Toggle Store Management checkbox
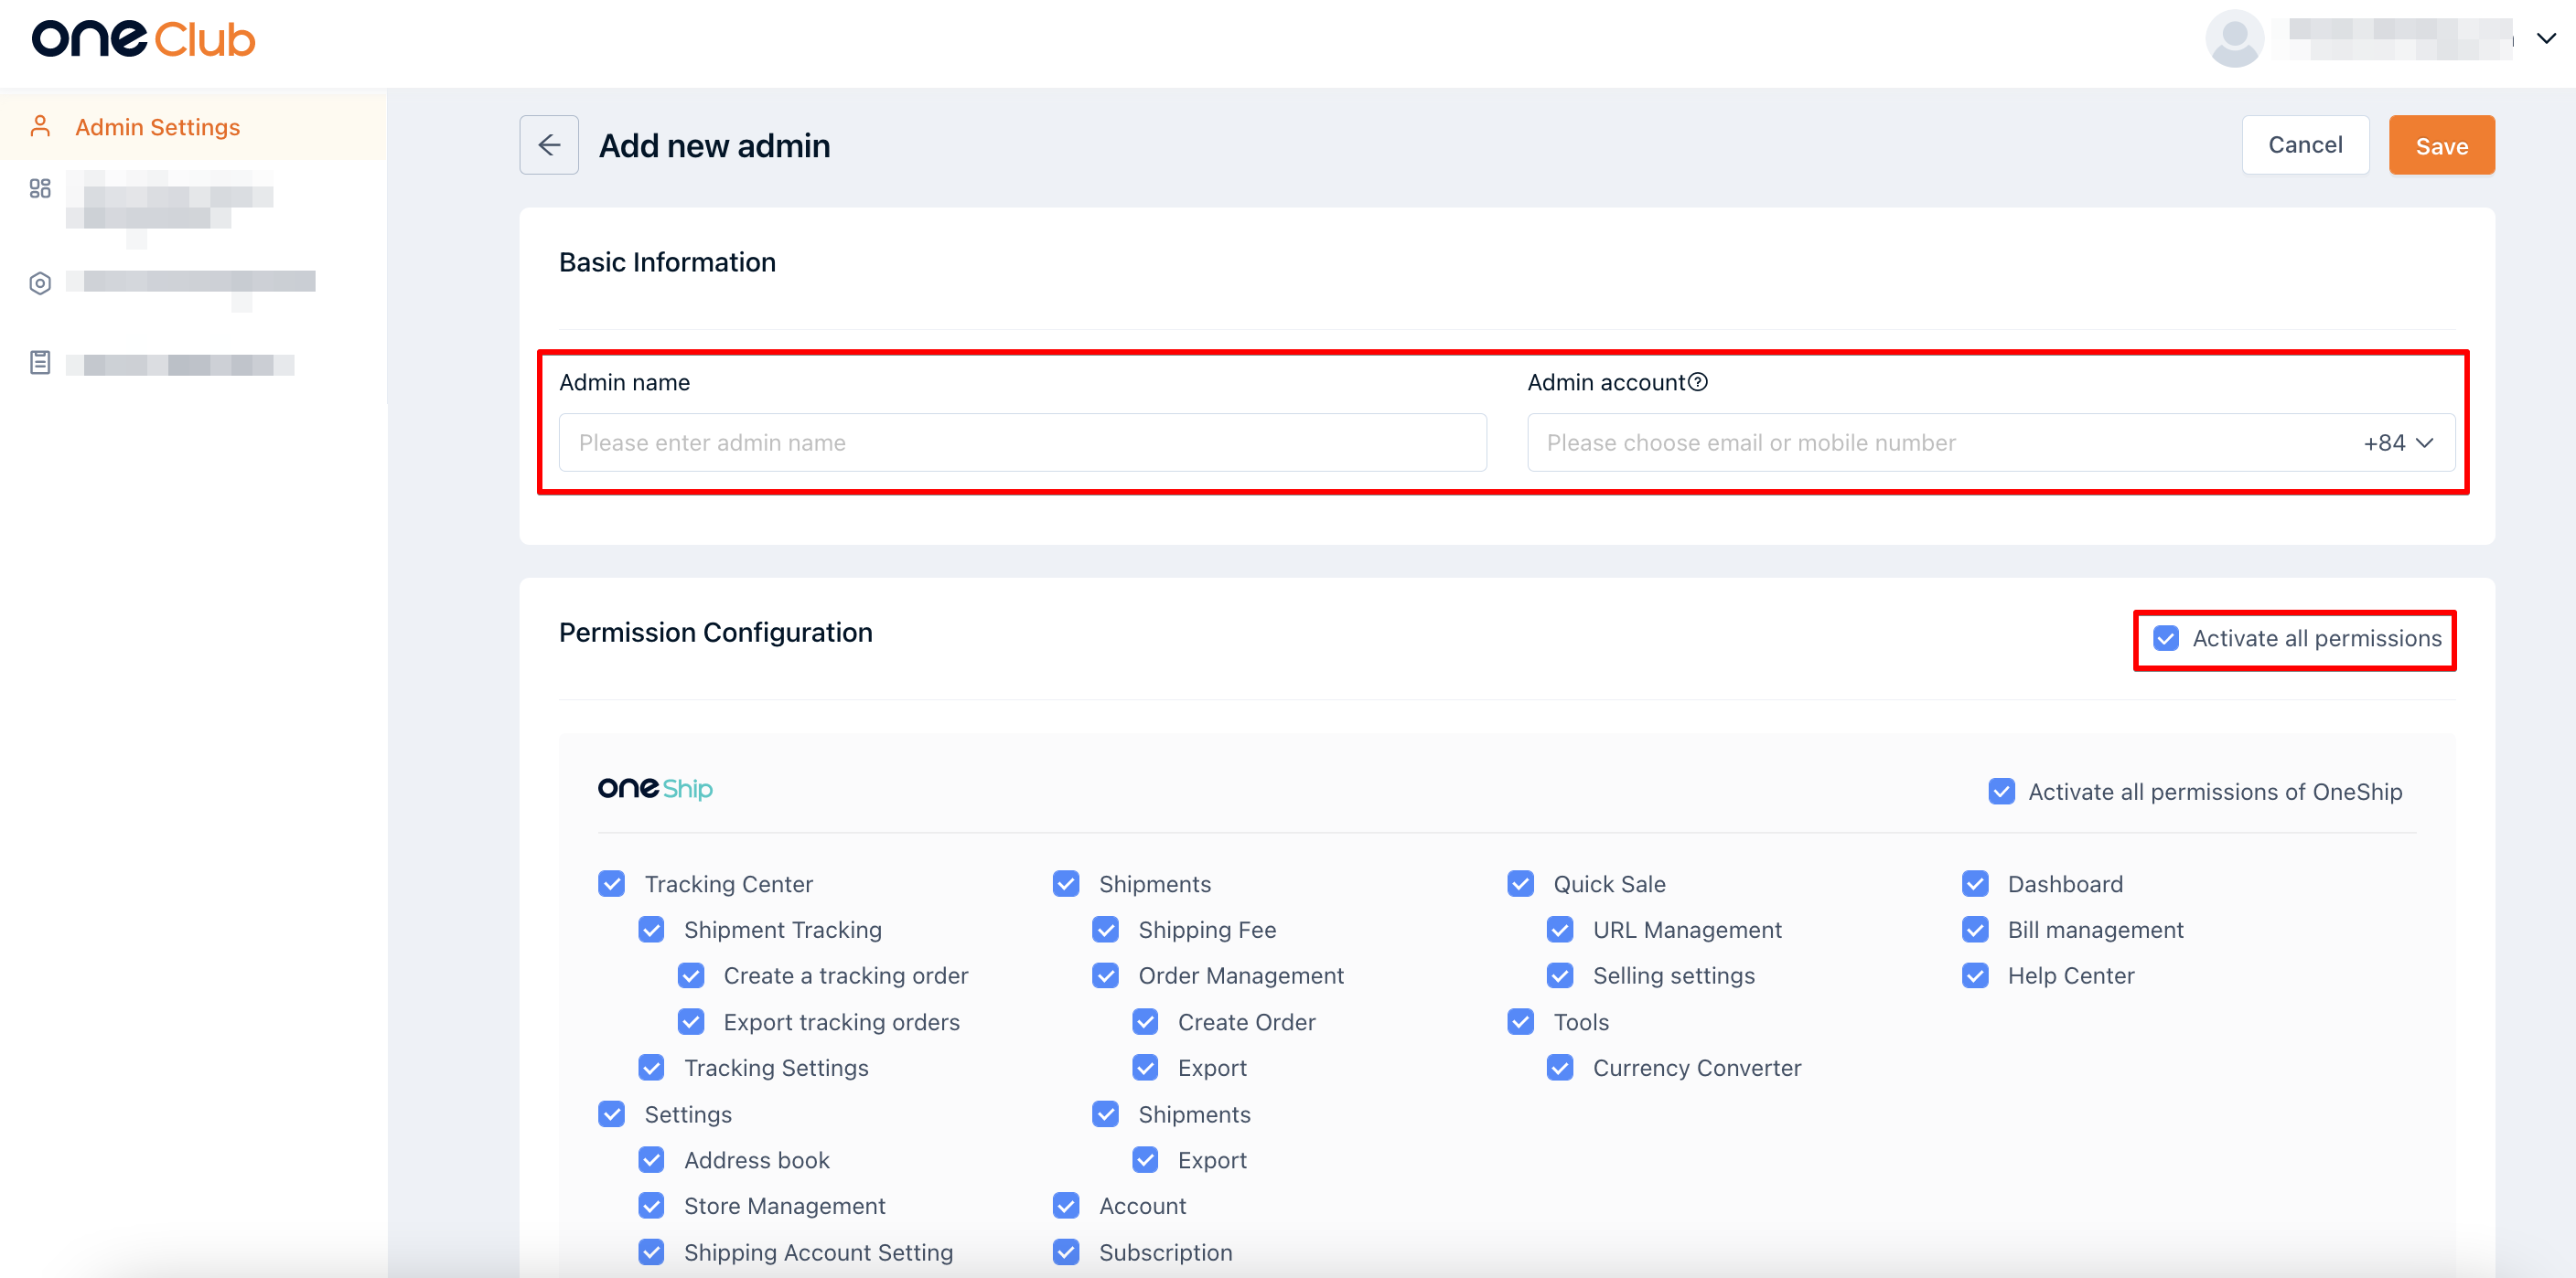Viewport: 2576px width, 1278px height. pyautogui.click(x=651, y=1205)
